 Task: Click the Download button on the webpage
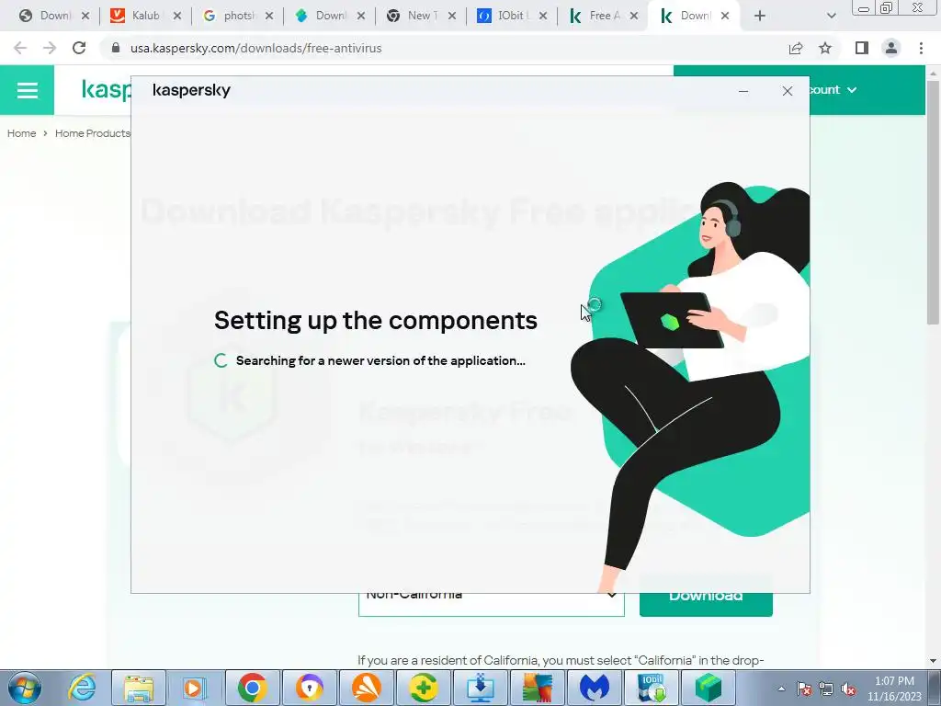(706, 604)
